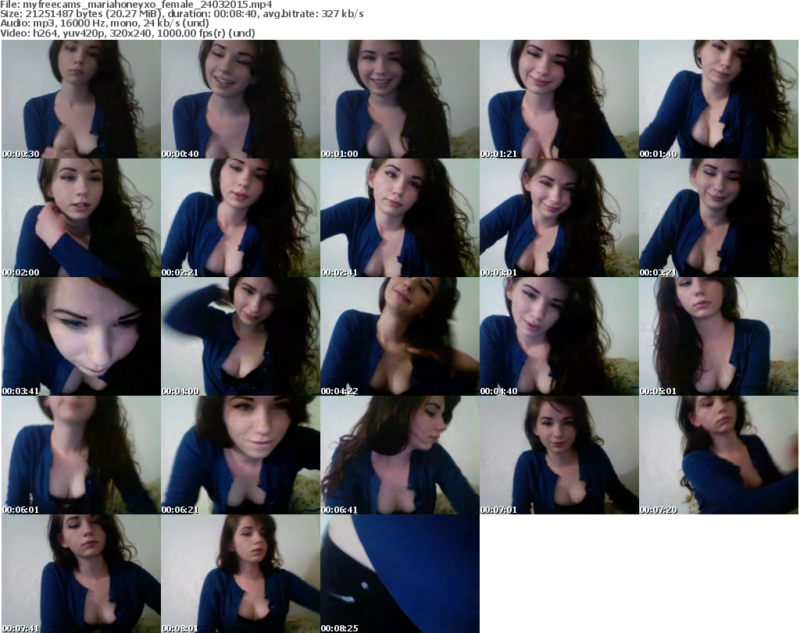This screenshot has width=800, height=633.
Task: Click the final frame at 00:08:25
Action: (x=399, y=574)
